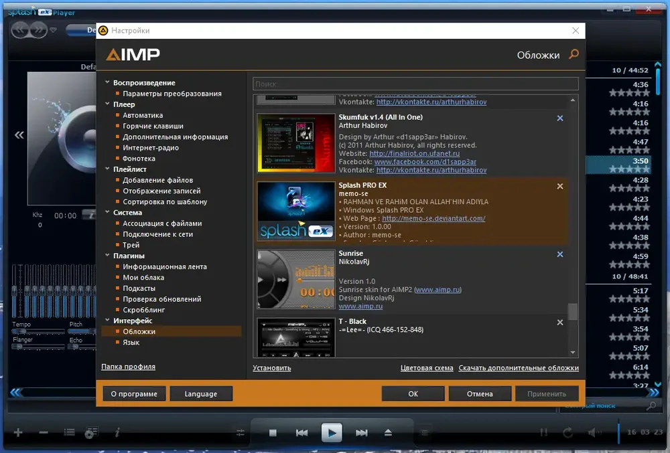Click the Установить link
This screenshot has height=453, width=670.
[x=272, y=368]
